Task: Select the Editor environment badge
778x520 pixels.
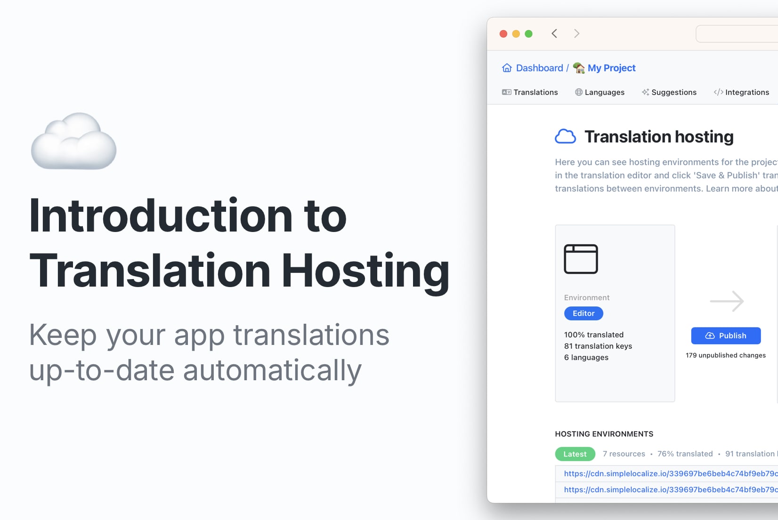Action: [x=583, y=313]
